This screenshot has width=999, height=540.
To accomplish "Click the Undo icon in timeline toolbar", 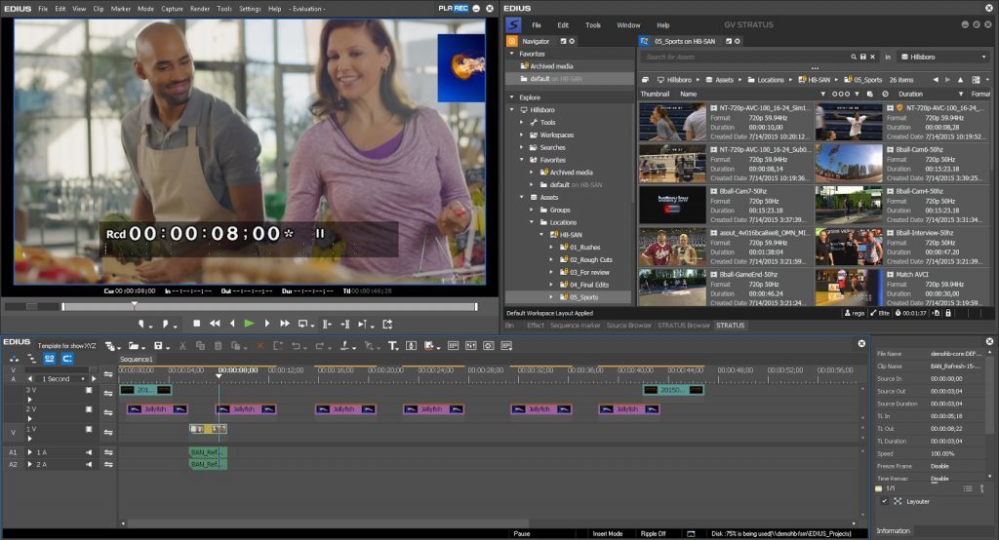I will coord(296,346).
